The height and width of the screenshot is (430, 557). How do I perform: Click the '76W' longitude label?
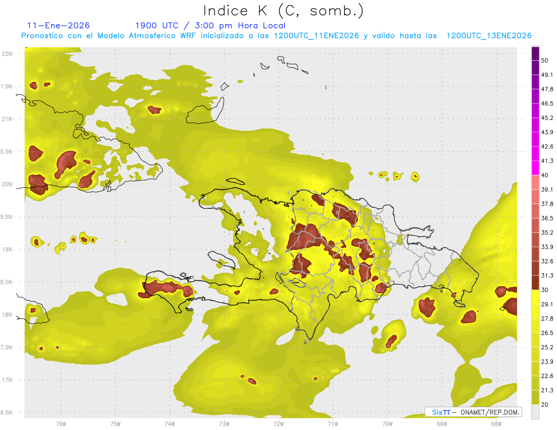[61, 424]
